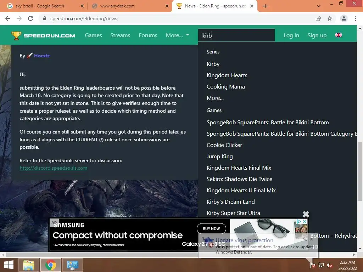Image resolution: width=363 pixels, height=272 pixels.
Task: Click More... under Series results
Action: (x=215, y=98)
